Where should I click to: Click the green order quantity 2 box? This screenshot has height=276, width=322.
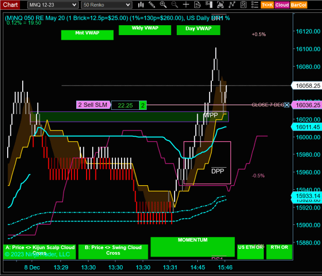[x=143, y=105]
